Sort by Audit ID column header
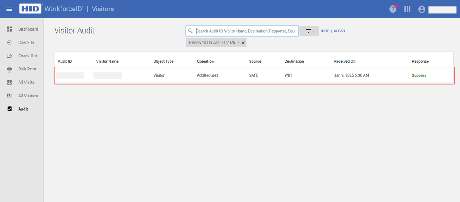Viewport: 460px width, 202px height. (x=65, y=61)
